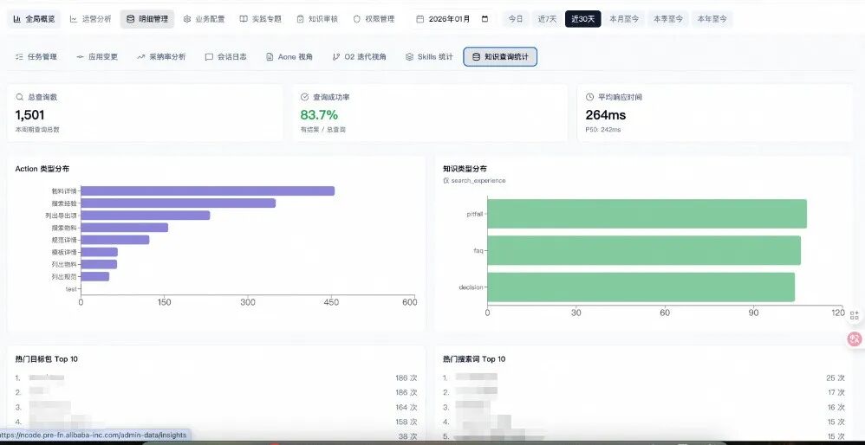This screenshot has width=865, height=445.
Task: Click the green pitfall bar
Action: pyautogui.click(x=647, y=214)
